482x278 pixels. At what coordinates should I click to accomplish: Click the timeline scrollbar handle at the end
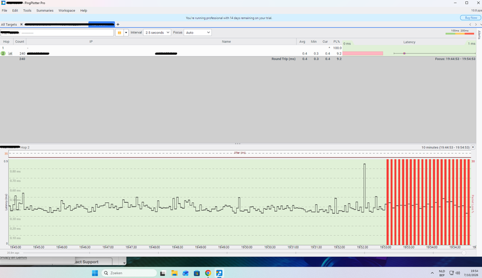464,253
